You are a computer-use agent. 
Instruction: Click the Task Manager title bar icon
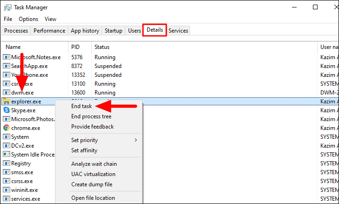pos(7,7)
